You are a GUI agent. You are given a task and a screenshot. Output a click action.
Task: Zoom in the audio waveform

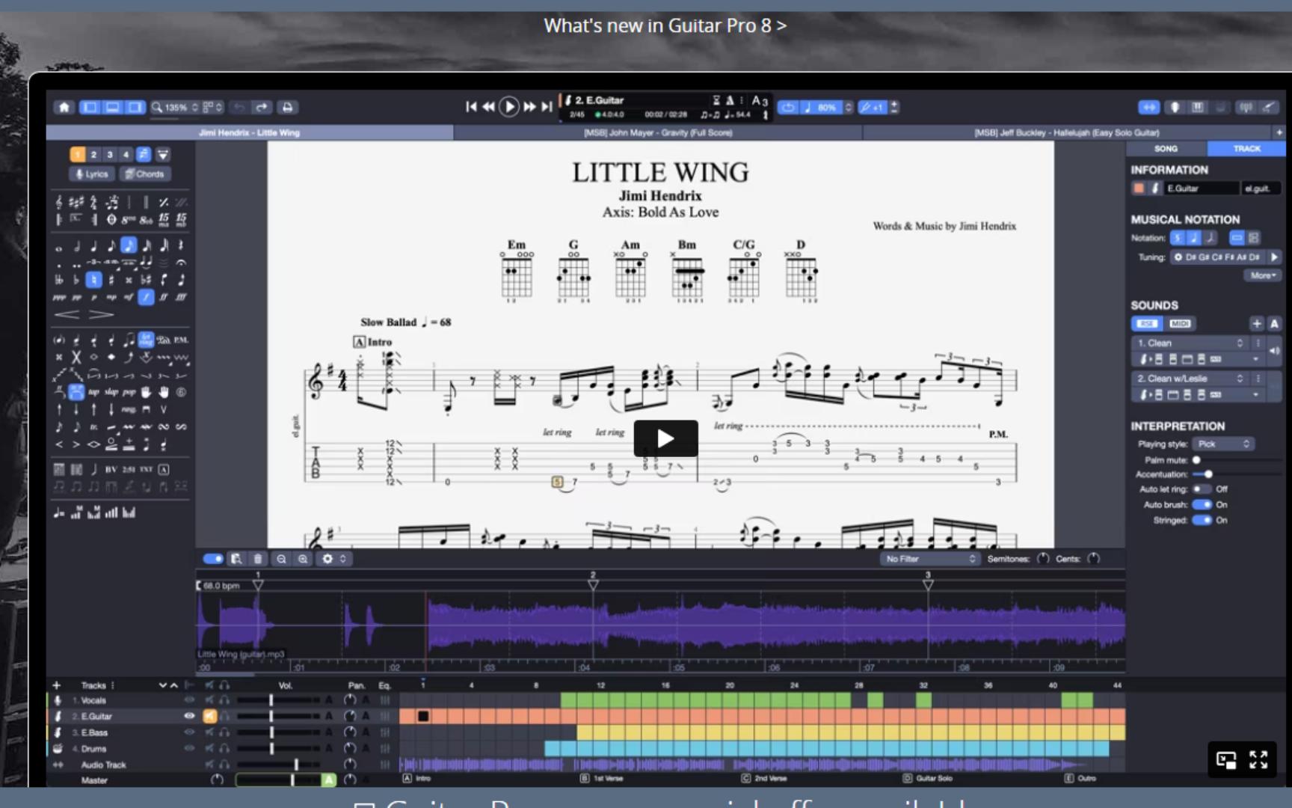[x=303, y=559]
